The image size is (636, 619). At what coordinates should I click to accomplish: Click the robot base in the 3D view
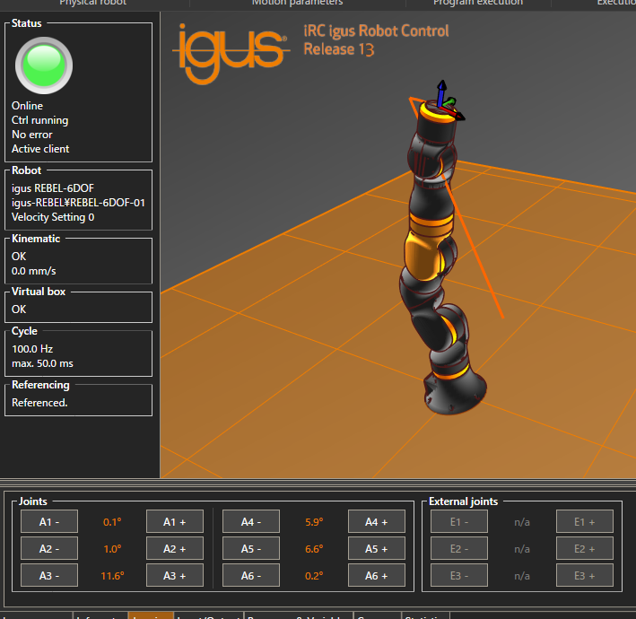[456, 393]
